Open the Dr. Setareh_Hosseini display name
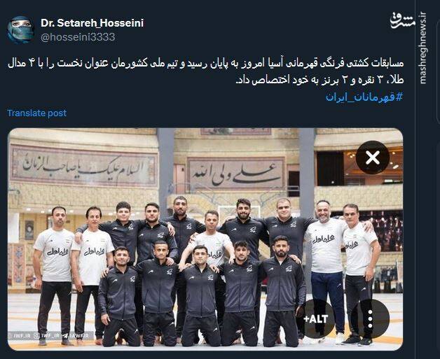 tap(92, 23)
